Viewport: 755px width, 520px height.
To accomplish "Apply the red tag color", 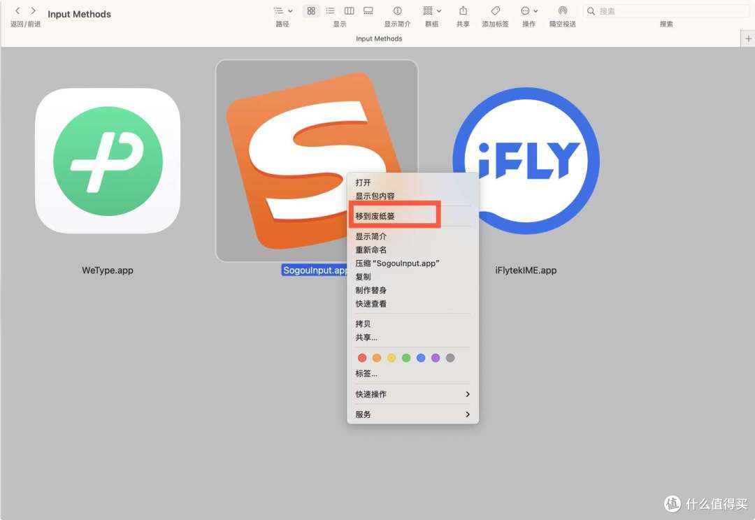I will 362,358.
